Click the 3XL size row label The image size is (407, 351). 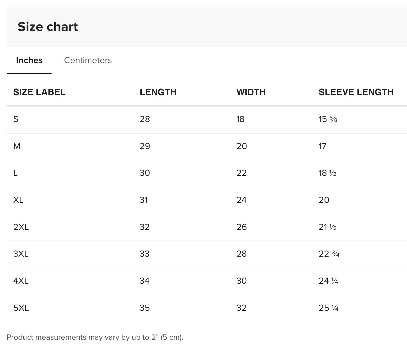[x=21, y=254]
